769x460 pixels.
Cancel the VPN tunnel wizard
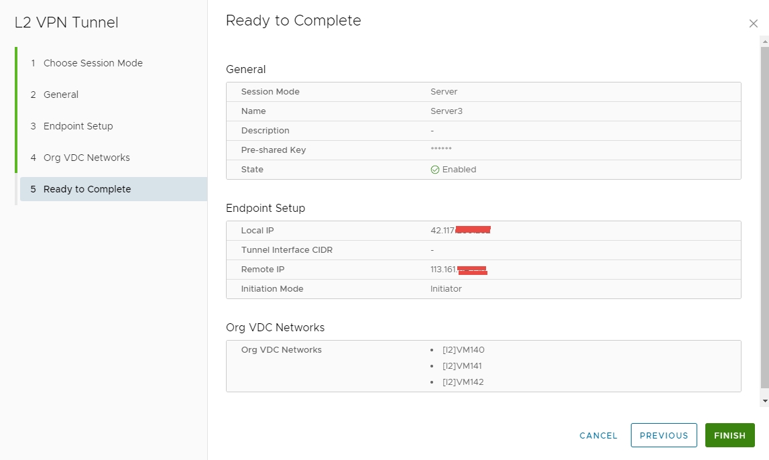click(598, 435)
